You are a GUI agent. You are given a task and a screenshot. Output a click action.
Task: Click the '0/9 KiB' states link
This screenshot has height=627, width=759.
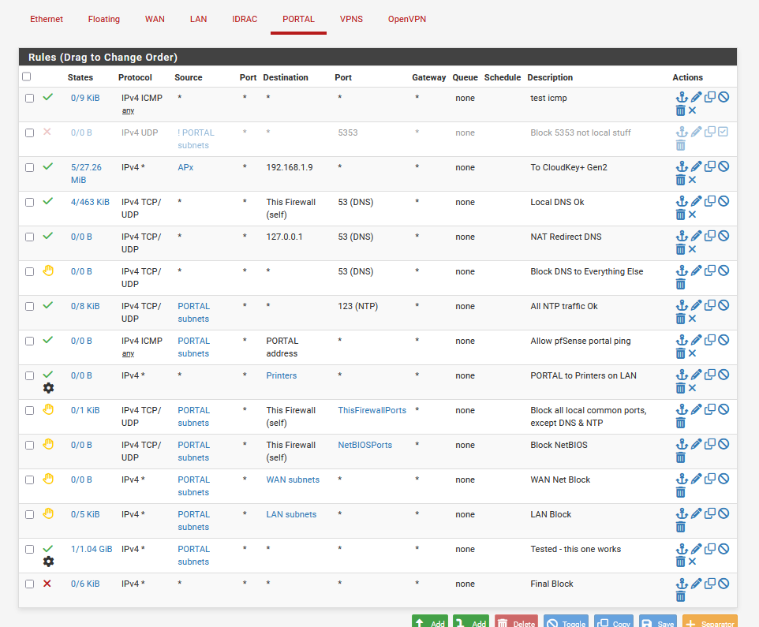tap(85, 99)
